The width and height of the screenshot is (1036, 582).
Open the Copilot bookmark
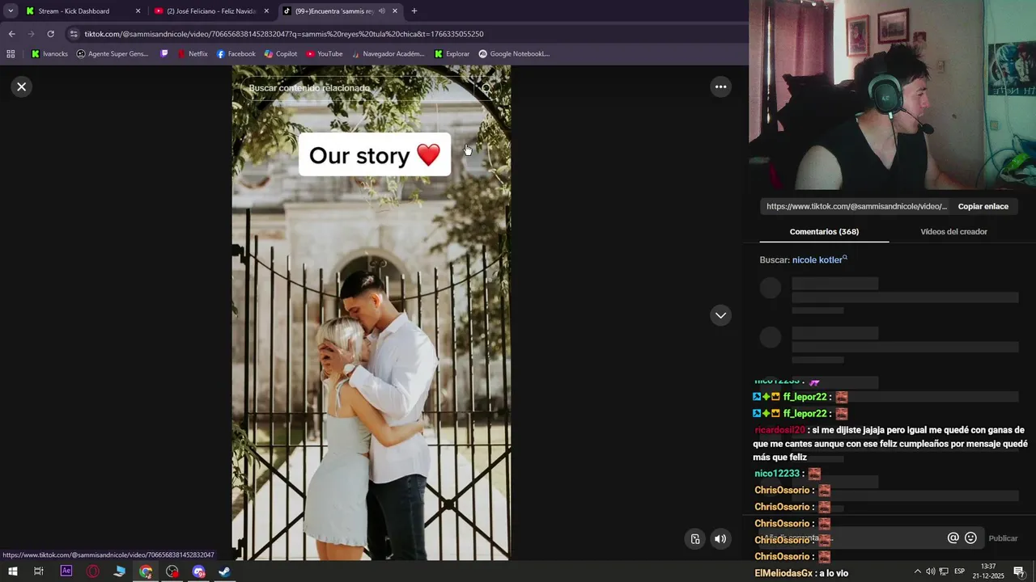(280, 54)
